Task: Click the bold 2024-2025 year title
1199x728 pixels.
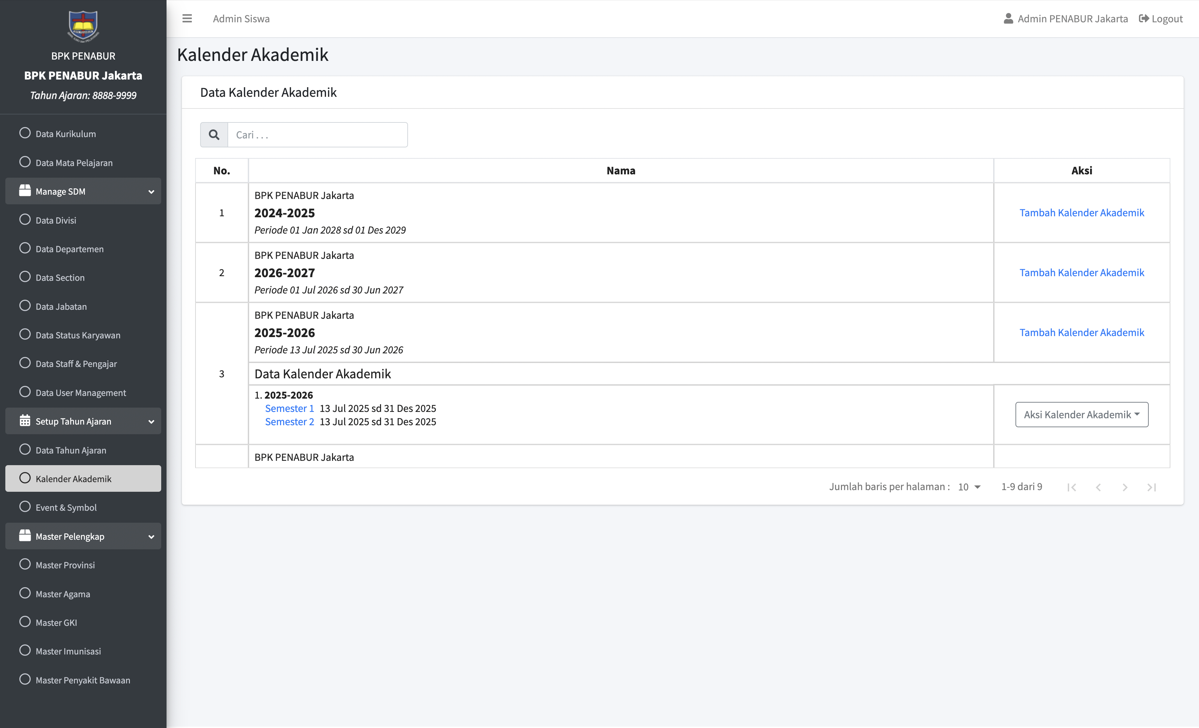Action: (285, 213)
